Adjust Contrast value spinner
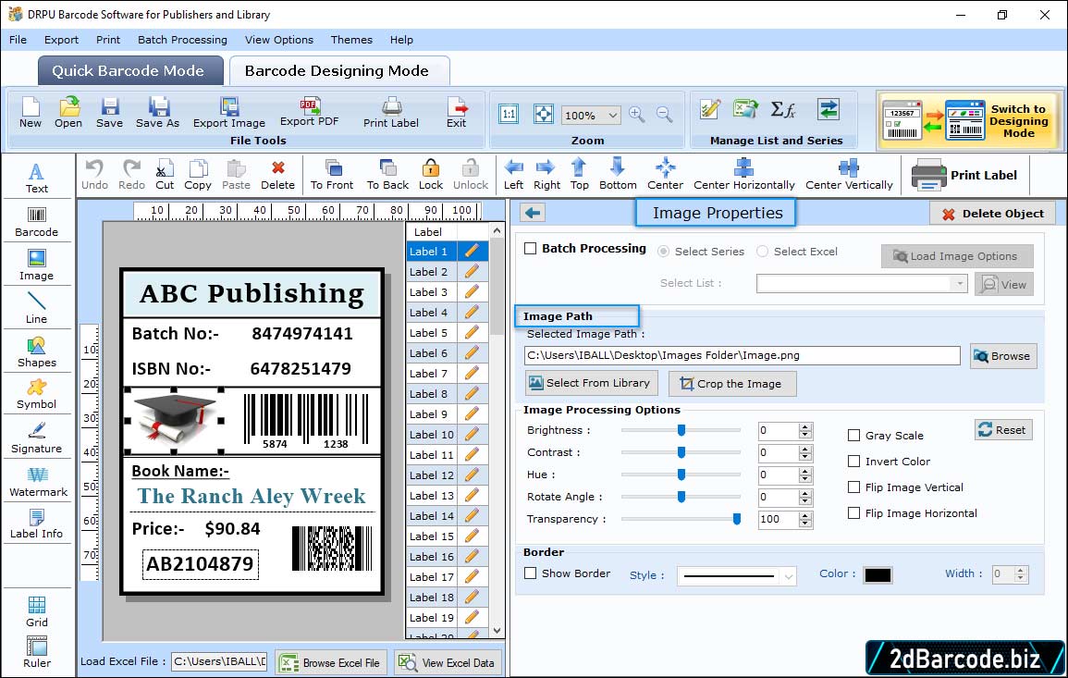1068x678 pixels. click(805, 453)
